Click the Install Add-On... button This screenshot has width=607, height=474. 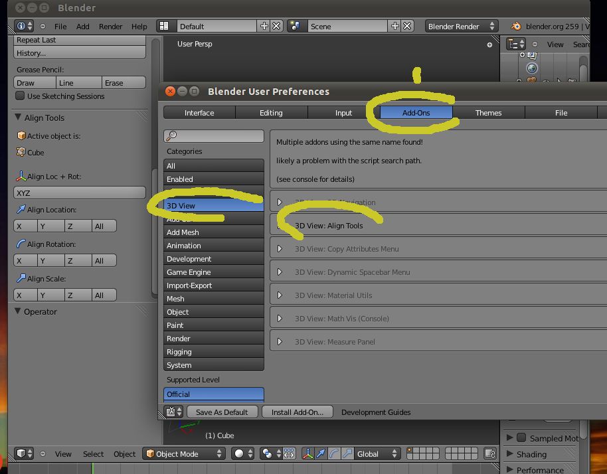pos(298,412)
